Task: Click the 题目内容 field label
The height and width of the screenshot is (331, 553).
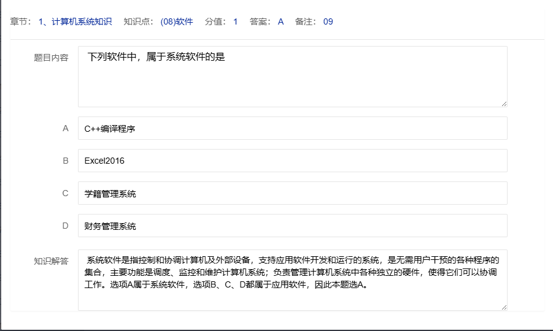Action: point(51,58)
